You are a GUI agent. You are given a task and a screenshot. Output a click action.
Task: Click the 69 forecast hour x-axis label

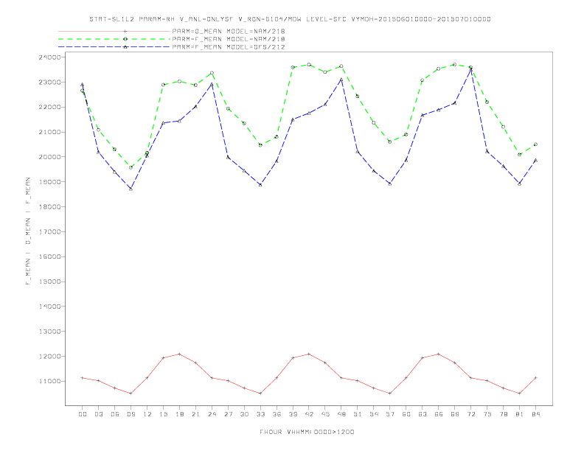(455, 414)
